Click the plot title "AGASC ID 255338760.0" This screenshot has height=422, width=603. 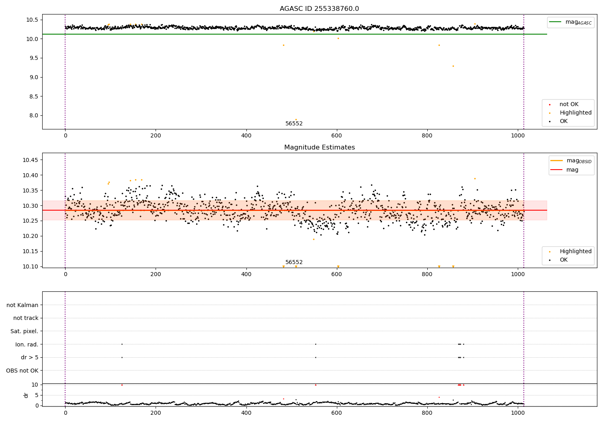pyautogui.click(x=319, y=9)
